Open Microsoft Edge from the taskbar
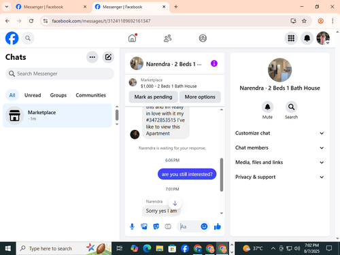340x255 pixels. [x=147, y=249]
